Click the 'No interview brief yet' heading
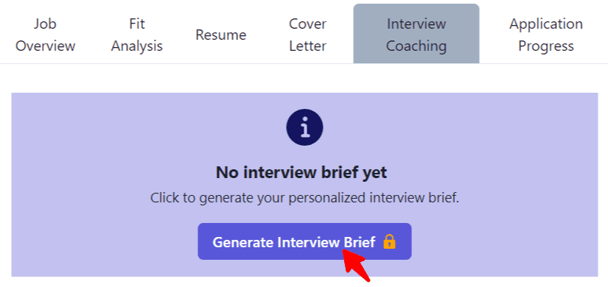608x287 pixels. coord(301,172)
